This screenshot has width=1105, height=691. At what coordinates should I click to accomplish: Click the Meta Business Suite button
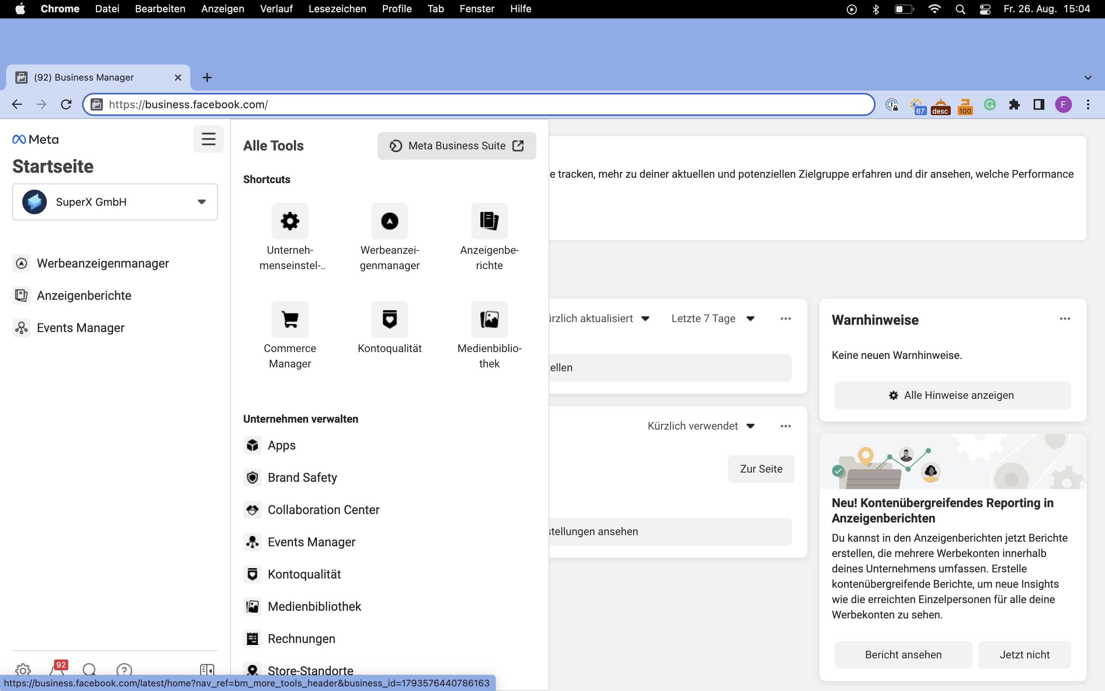[x=457, y=146]
